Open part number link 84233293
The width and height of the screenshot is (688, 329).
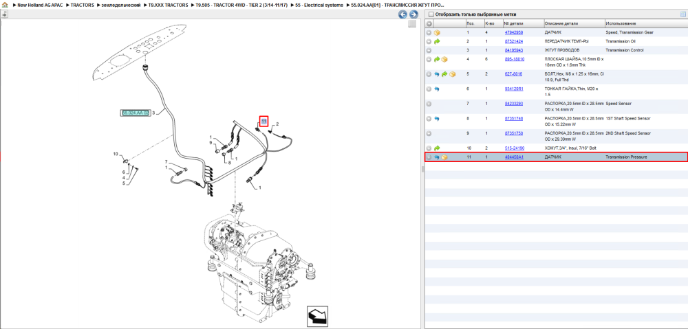514,104
